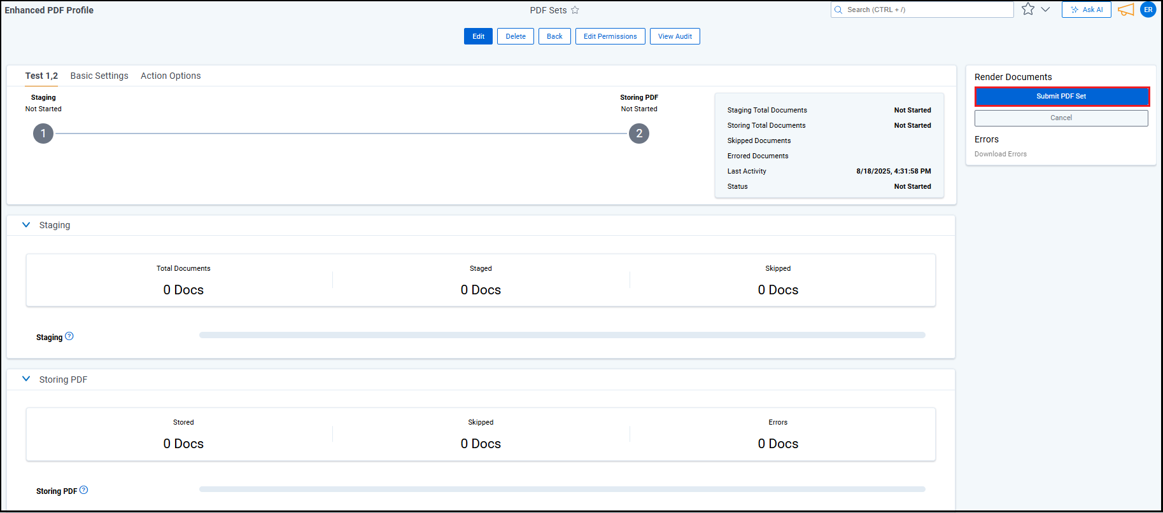Click the Storing Total Documents label
Screen dimensions: 1163x513
tap(766, 125)
